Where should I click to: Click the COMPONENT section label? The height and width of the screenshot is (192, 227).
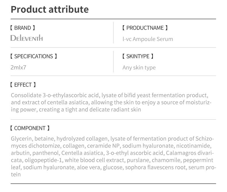click(30, 128)
